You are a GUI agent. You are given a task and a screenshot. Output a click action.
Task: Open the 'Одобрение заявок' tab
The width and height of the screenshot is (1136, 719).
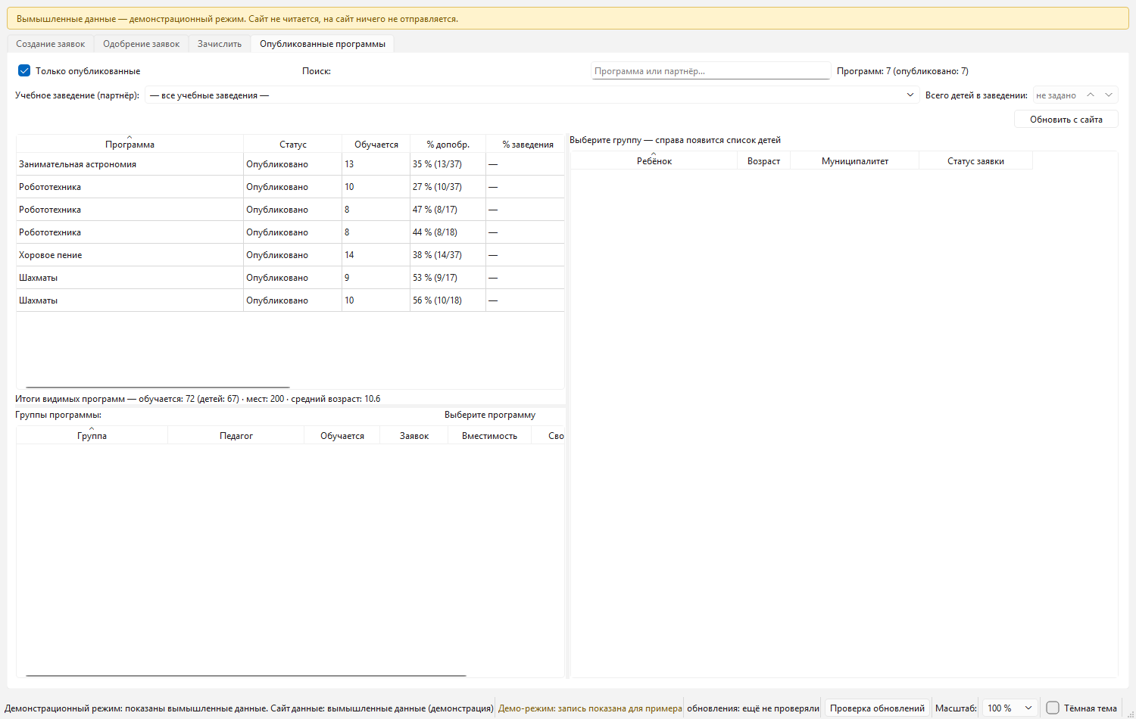(142, 44)
